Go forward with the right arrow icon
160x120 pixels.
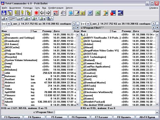point(48,13)
